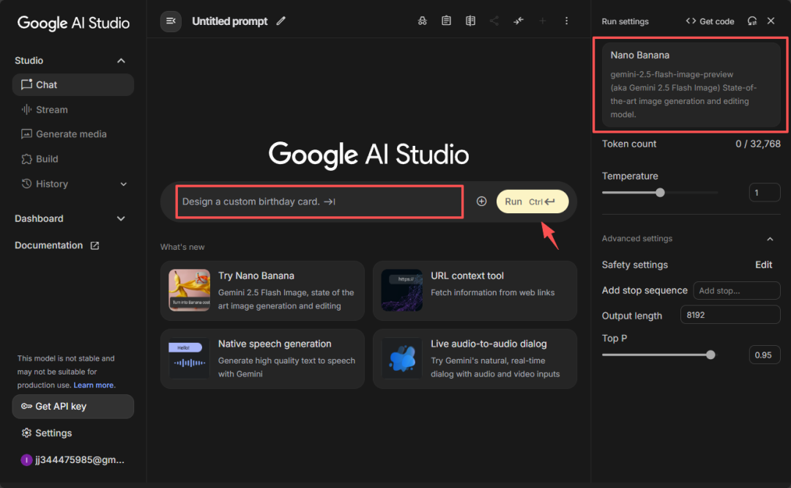Click the What's new label
Image resolution: width=791 pixels, height=488 pixels.
pos(182,247)
